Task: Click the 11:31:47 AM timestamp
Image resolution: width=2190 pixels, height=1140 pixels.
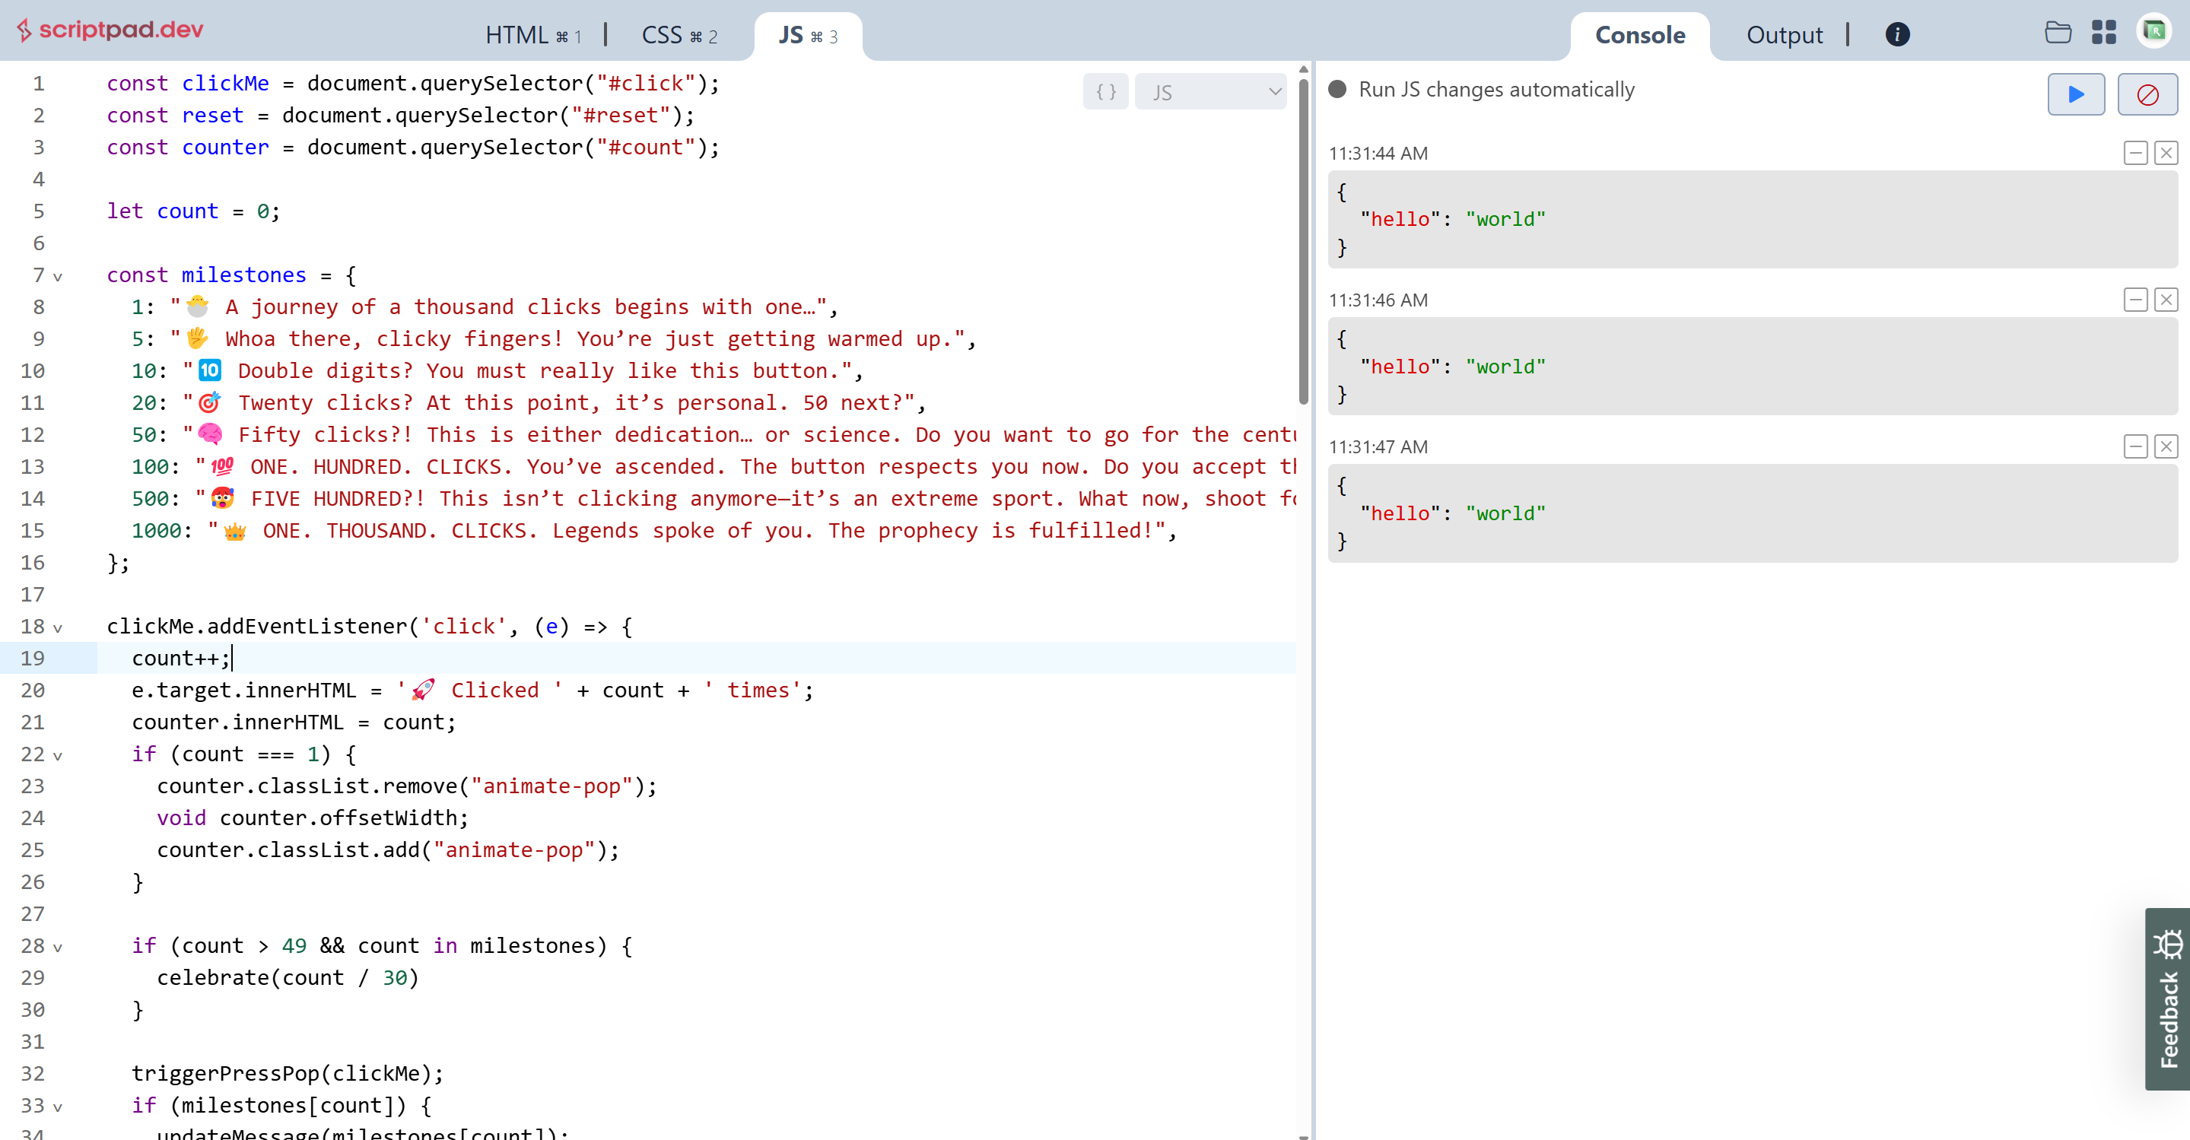Action: click(x=1378, y=446)
